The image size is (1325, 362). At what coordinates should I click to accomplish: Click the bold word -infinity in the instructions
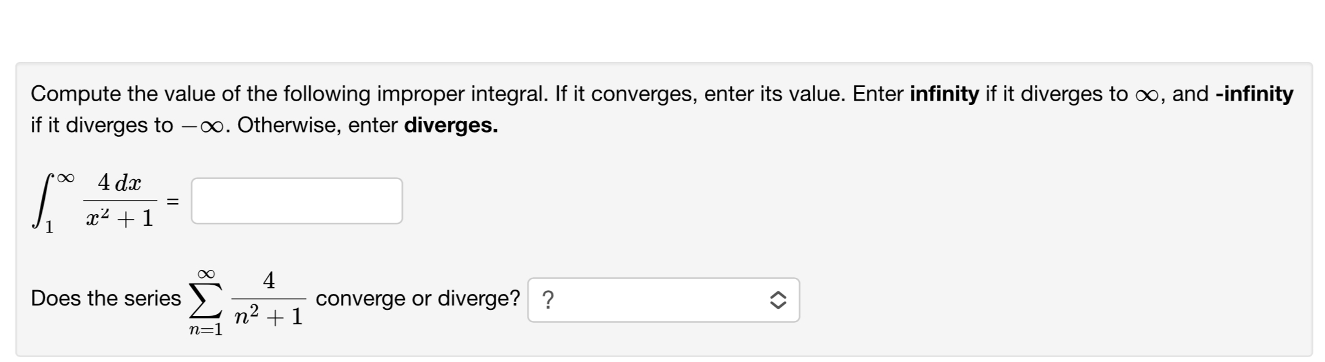point(1256,94)
